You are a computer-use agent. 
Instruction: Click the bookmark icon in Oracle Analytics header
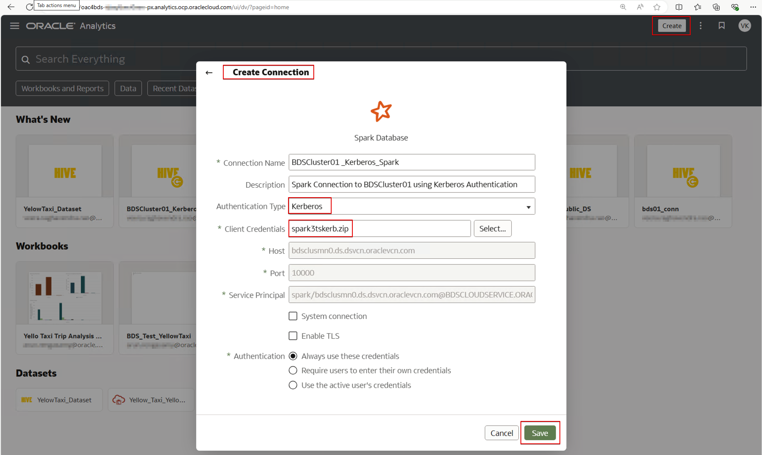click(x=722, y=26)
